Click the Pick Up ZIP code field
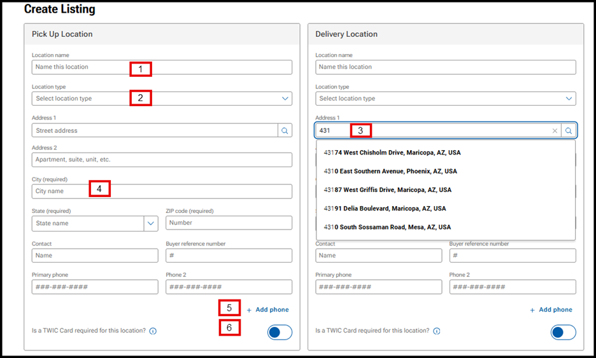 (x=229, y=223)
